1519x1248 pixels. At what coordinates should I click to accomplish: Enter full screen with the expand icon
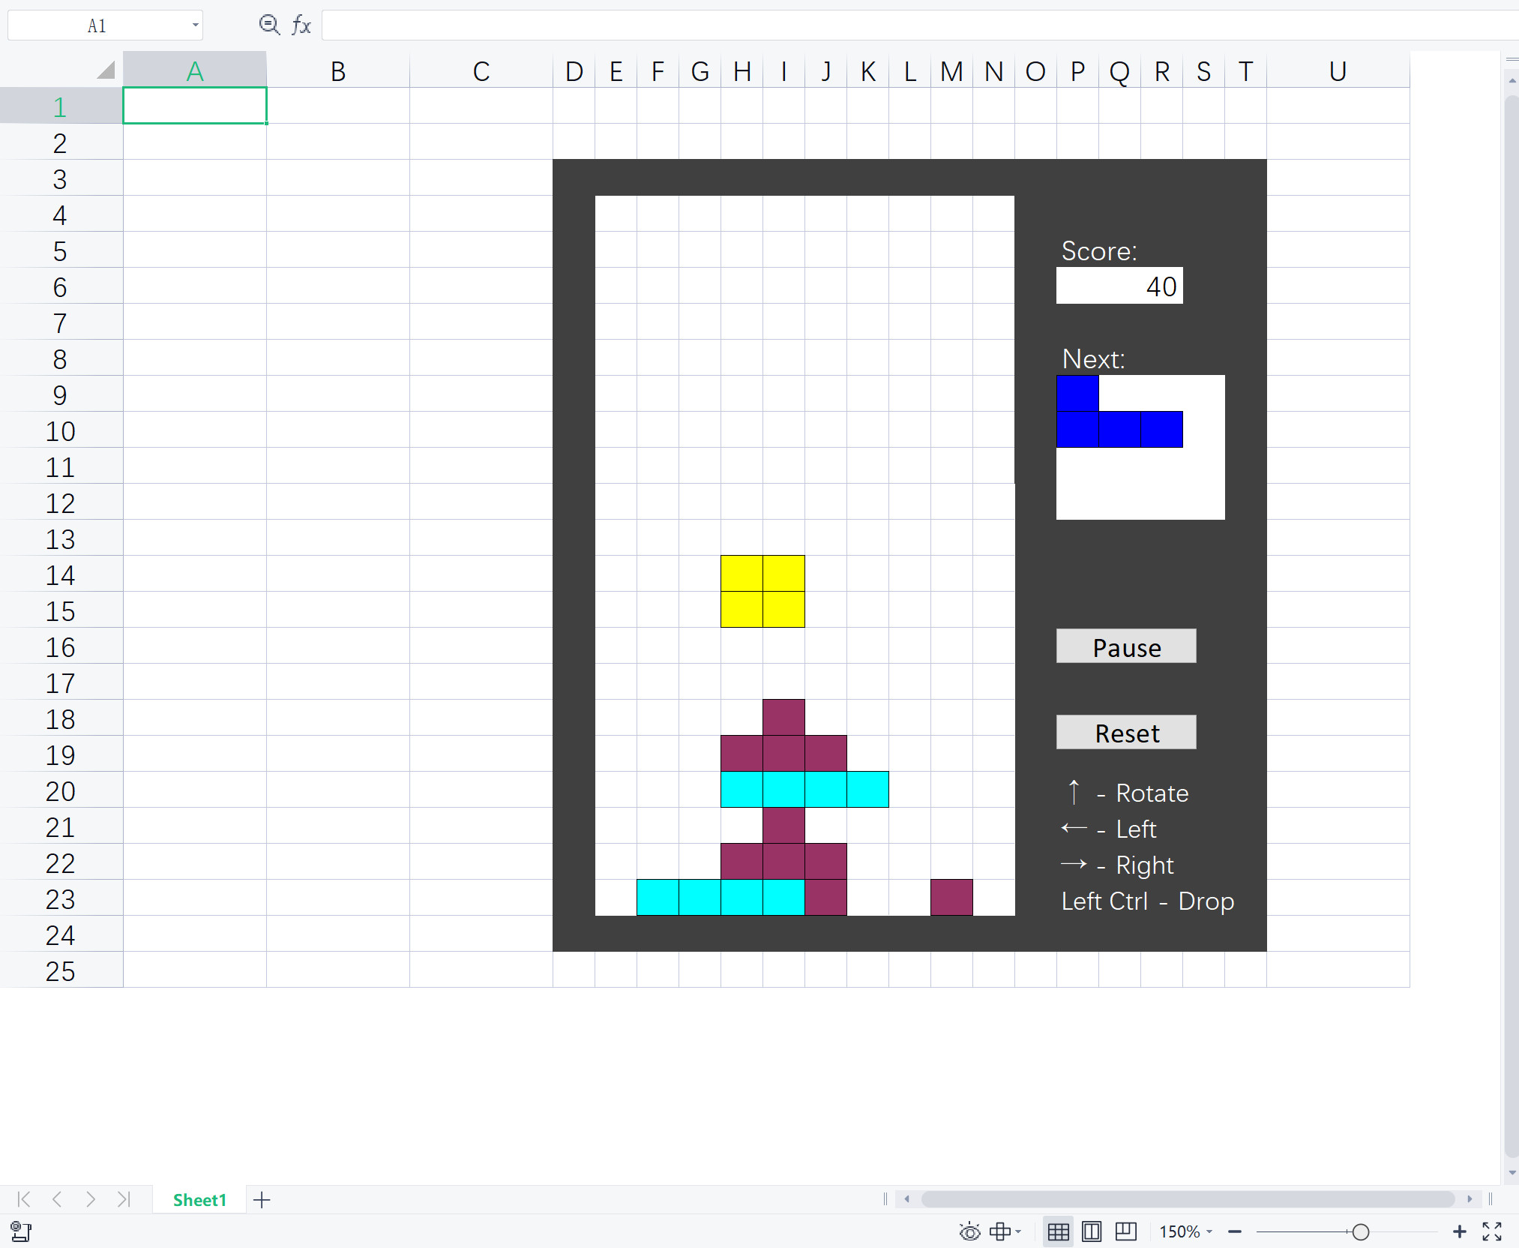tap(1492, 1231)
